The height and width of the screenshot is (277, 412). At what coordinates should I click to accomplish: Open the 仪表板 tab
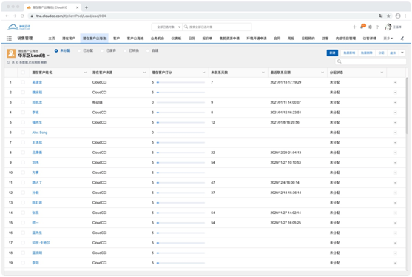(176, 39)
